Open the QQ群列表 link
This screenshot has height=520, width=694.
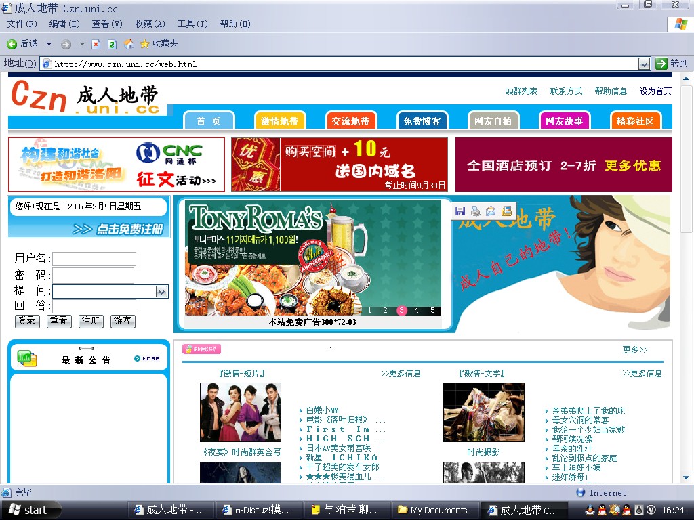pyautogui.click(x=521, y=91)
